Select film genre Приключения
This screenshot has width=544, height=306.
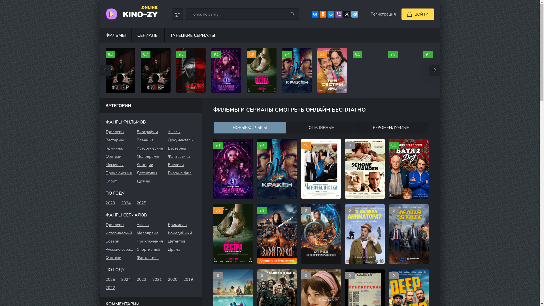point(118,173)
